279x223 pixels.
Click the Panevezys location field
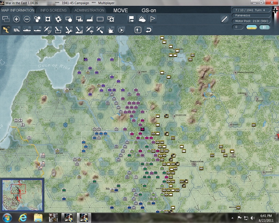(x=251, y=16)
